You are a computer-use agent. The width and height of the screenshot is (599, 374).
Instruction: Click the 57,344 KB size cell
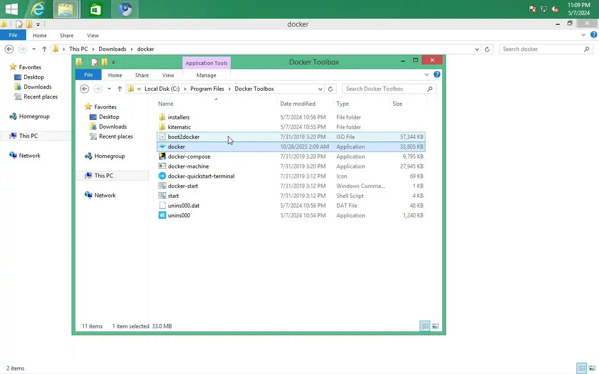tap(412, 137)
